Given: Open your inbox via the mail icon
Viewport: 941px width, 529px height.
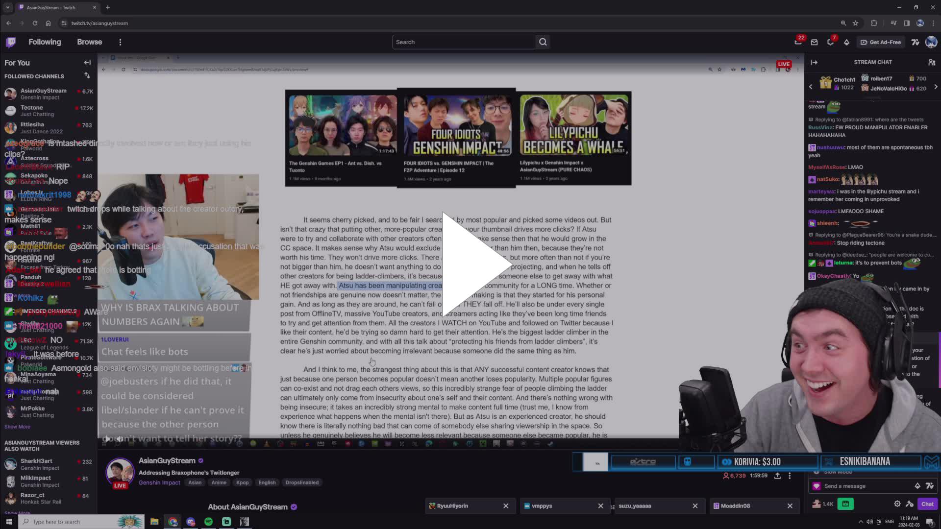Looking at the screenshot, I should [x=814, y=42].
